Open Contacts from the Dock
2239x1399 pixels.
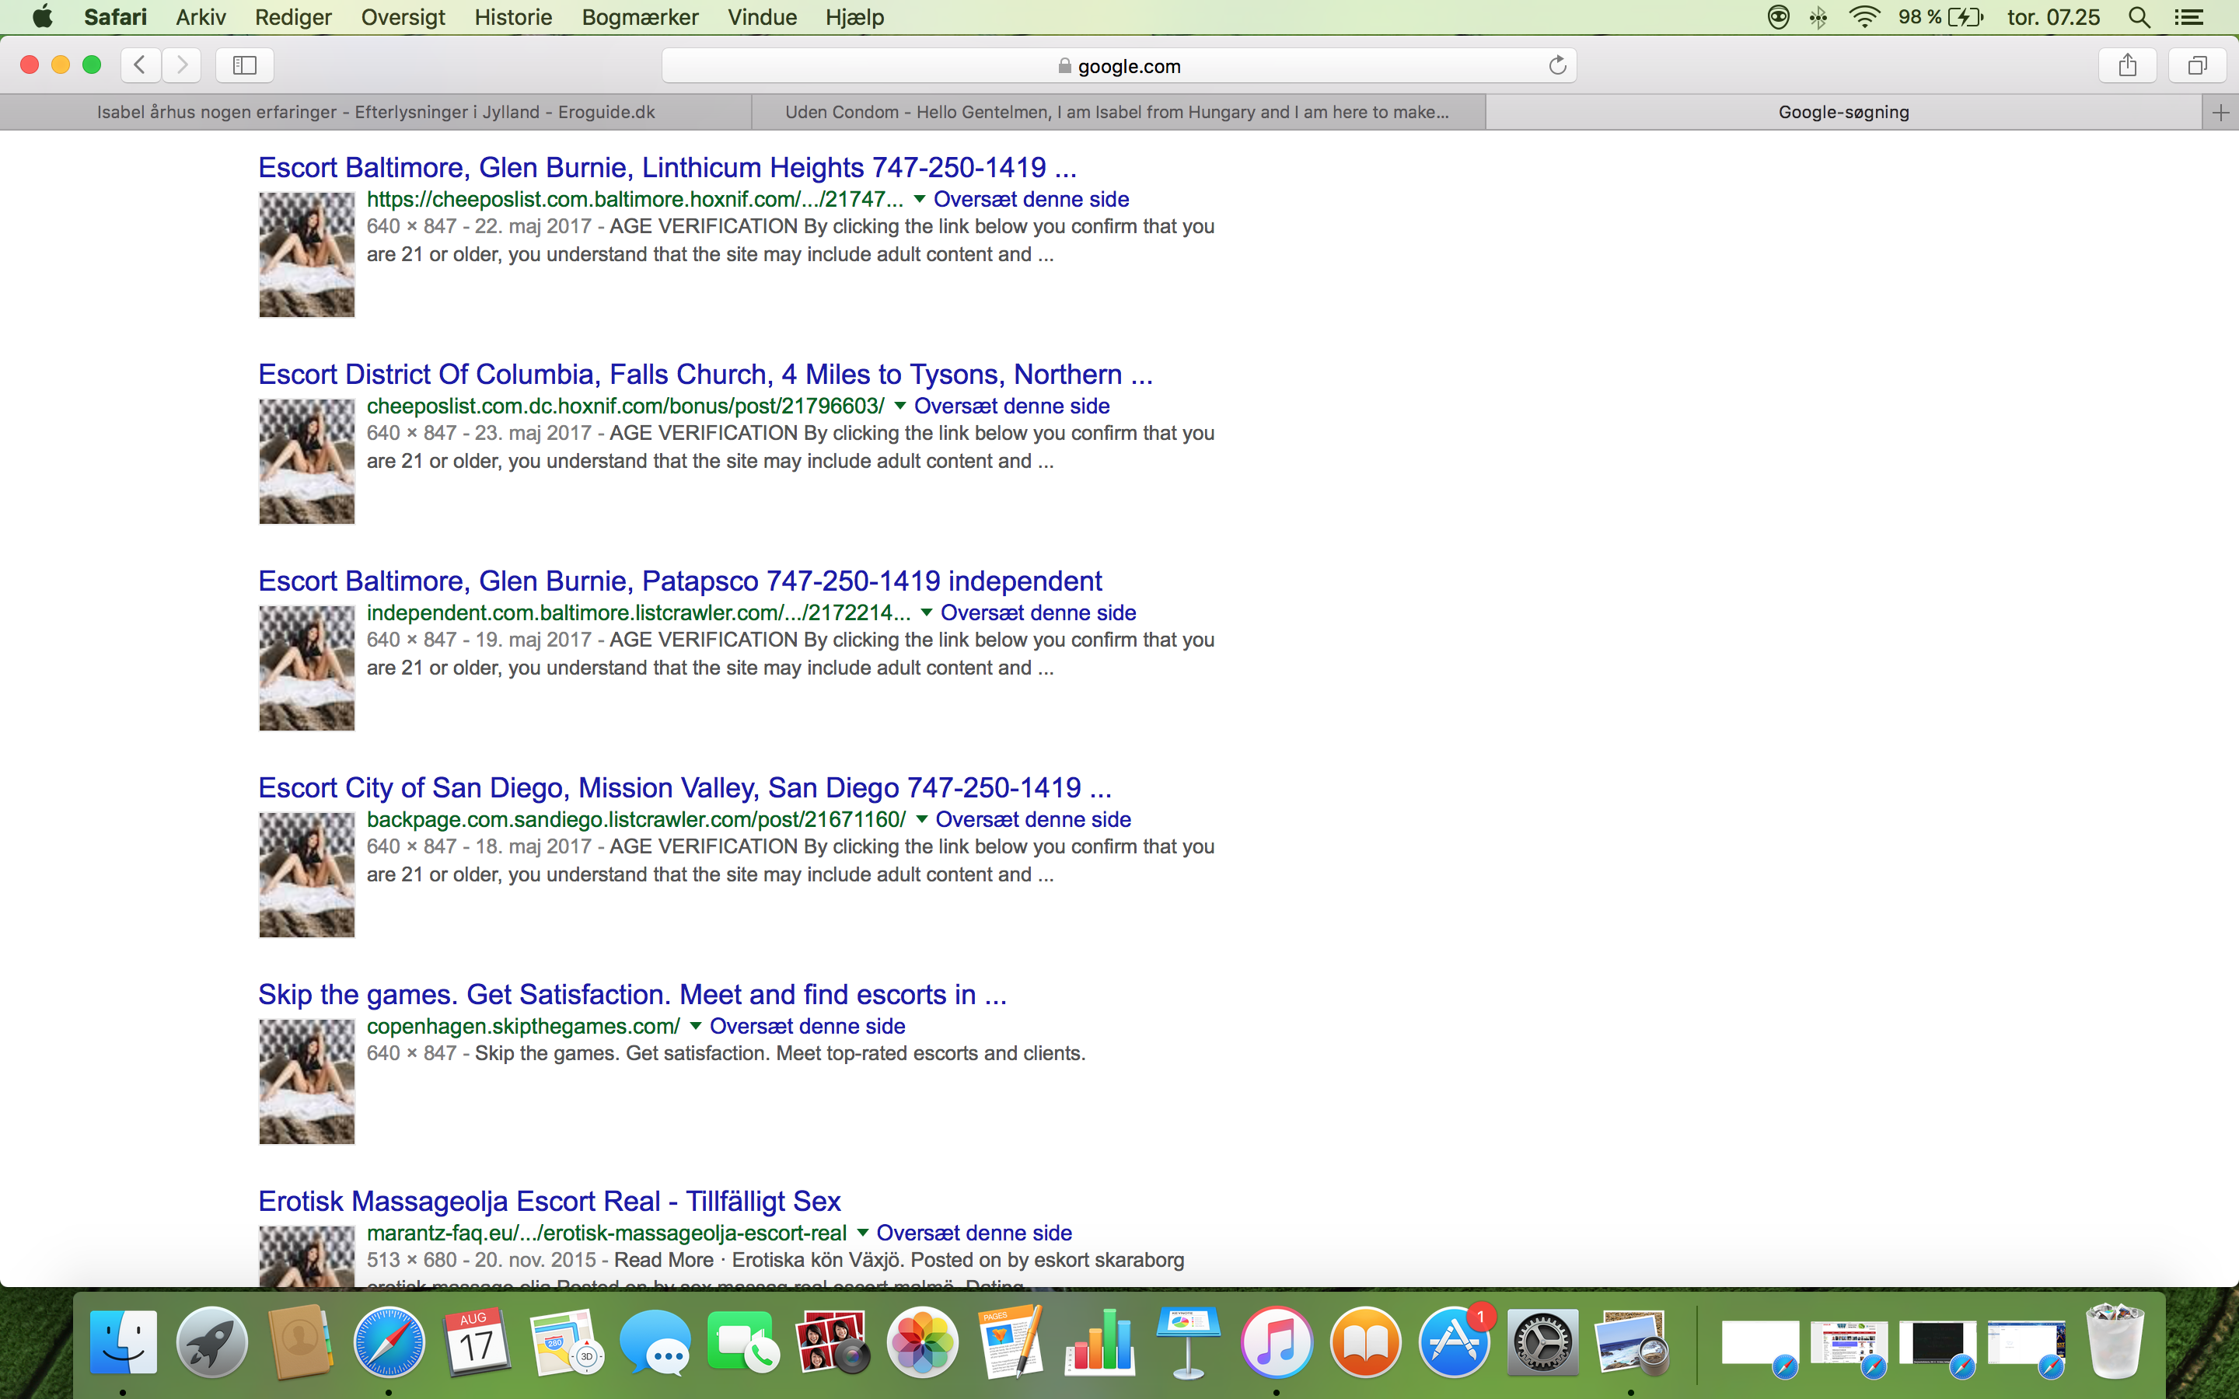click(x=301, y=1342)
